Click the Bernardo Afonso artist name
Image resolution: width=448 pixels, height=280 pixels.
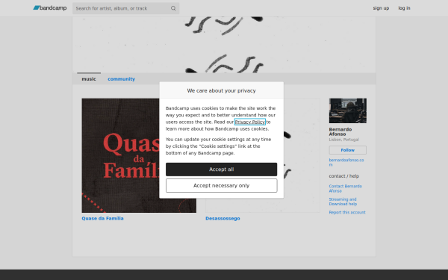[x=340, y=131]
